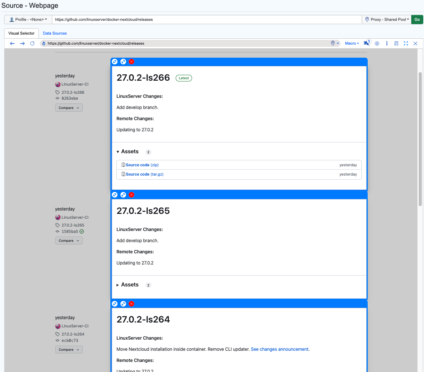
Task: Click expand selection icon on 27.0.2-ls266 box
Action: click(x=123, y=61)
